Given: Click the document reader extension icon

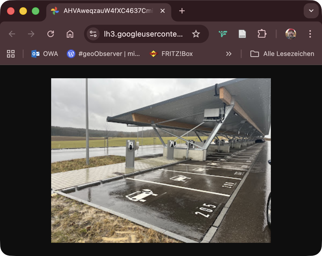Looking at the screenshot, I should tap(242, 34).
